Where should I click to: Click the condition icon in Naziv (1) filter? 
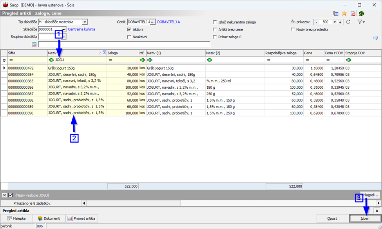coord(150,60)
